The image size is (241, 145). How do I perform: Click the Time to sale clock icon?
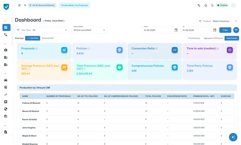coord(230,50)
